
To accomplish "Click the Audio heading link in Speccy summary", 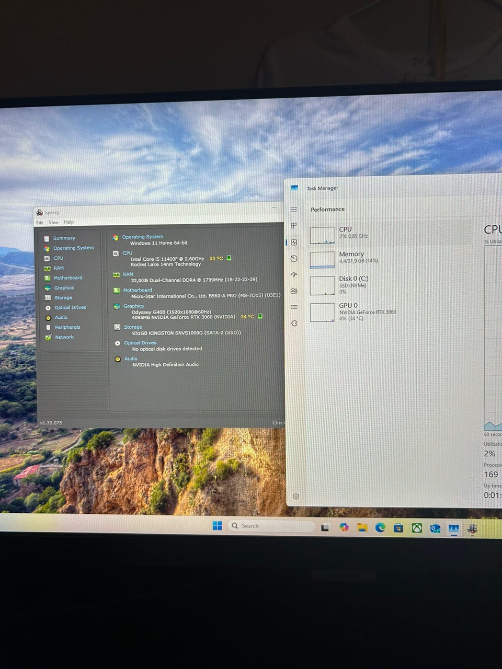I will click(131, 359).
